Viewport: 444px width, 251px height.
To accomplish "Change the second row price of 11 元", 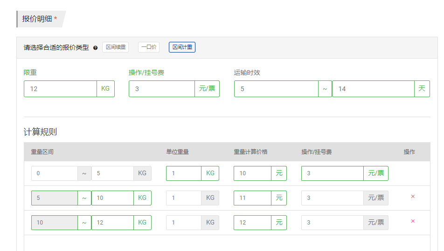I will pyautogui.click(x=252, y=198).
